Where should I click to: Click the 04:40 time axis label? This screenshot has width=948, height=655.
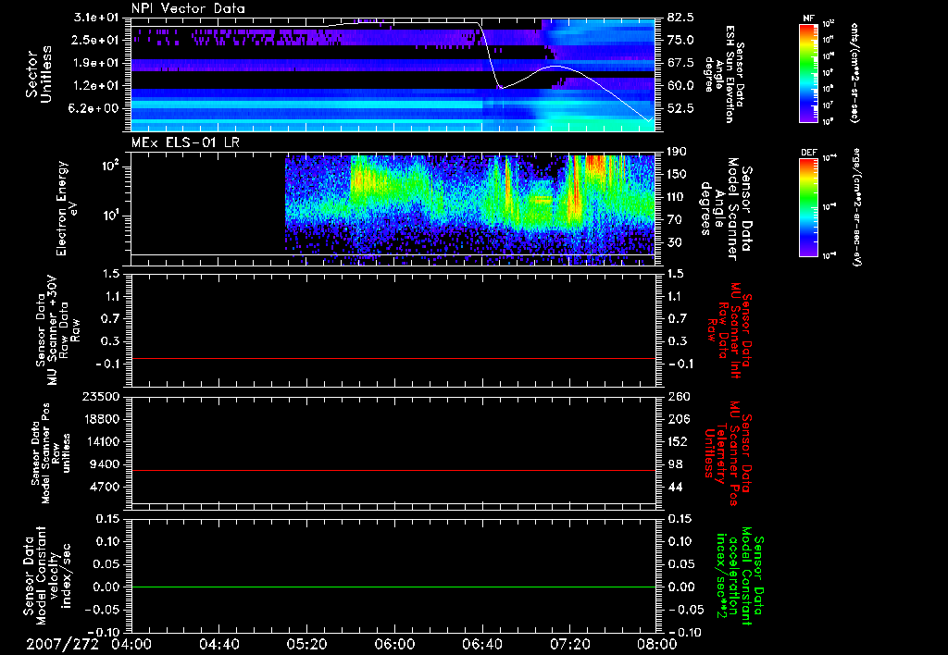point(218,644)
